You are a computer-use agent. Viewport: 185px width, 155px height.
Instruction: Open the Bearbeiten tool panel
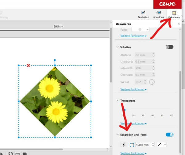click(x=143, y=14)
